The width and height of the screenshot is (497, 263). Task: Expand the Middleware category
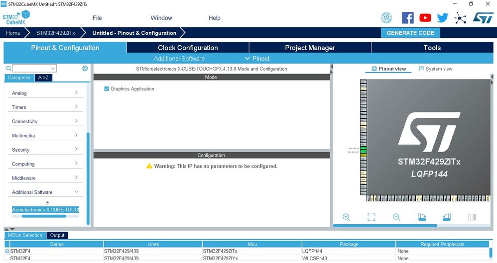tap(76, 177)
